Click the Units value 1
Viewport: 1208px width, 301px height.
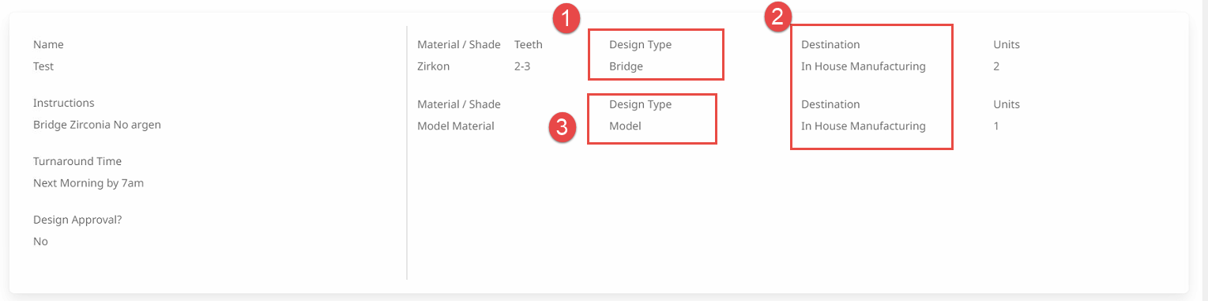(x=996, y=126)
